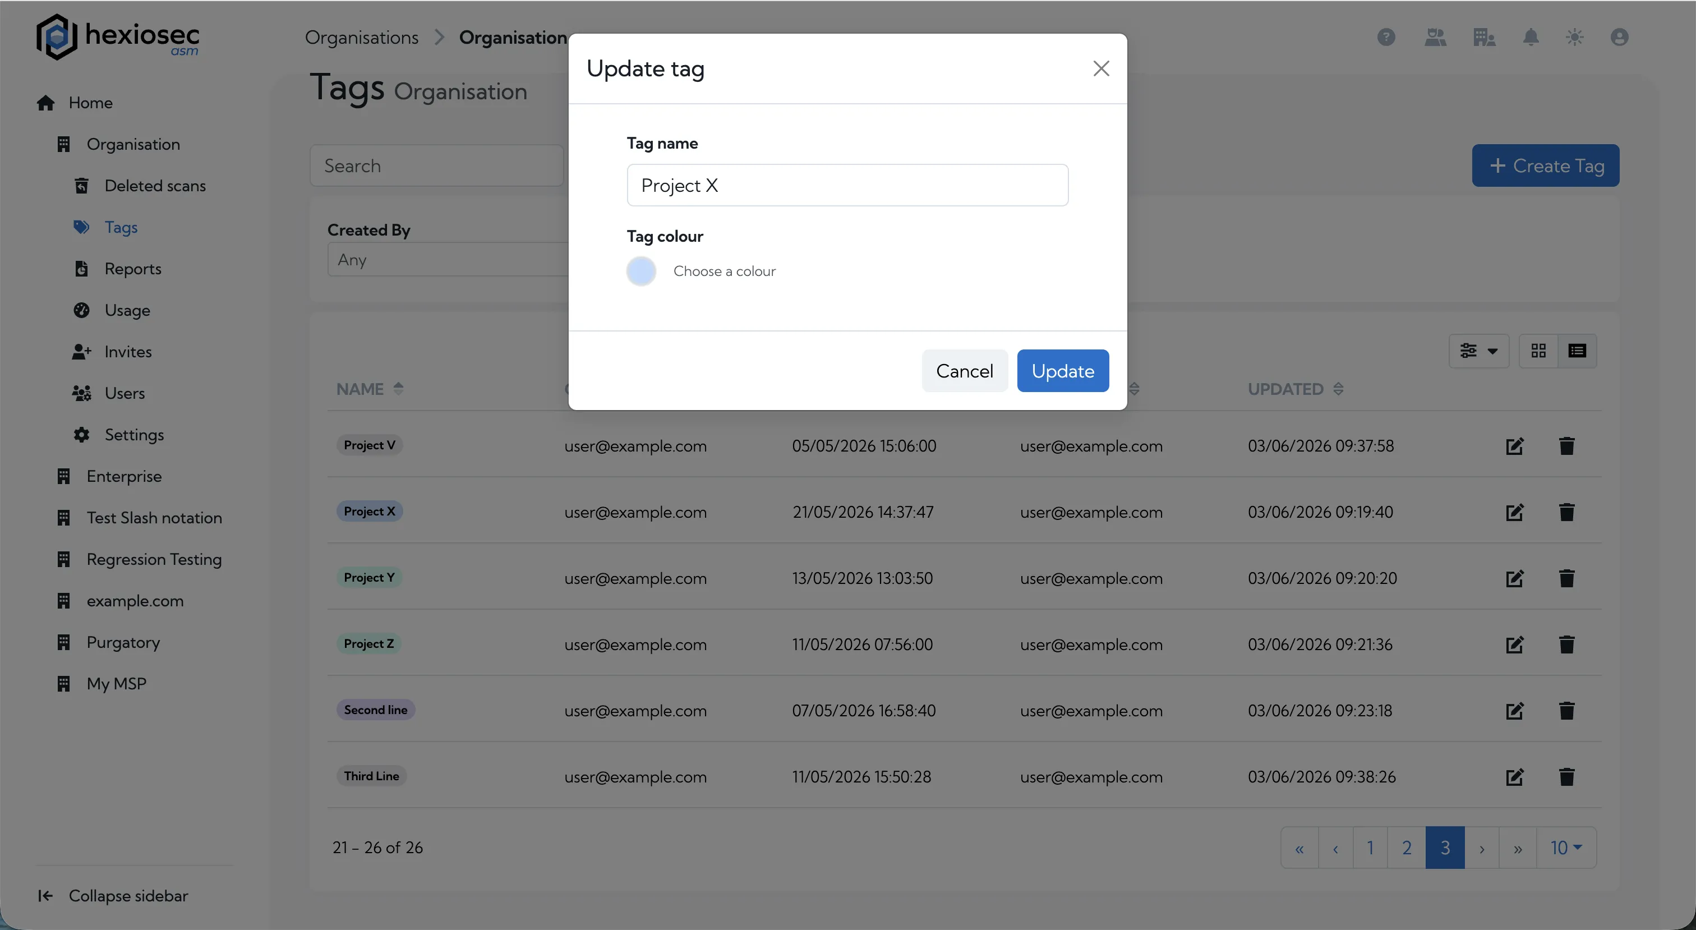
Task: Edit the Project Z tag
Action: point(1514,644)
